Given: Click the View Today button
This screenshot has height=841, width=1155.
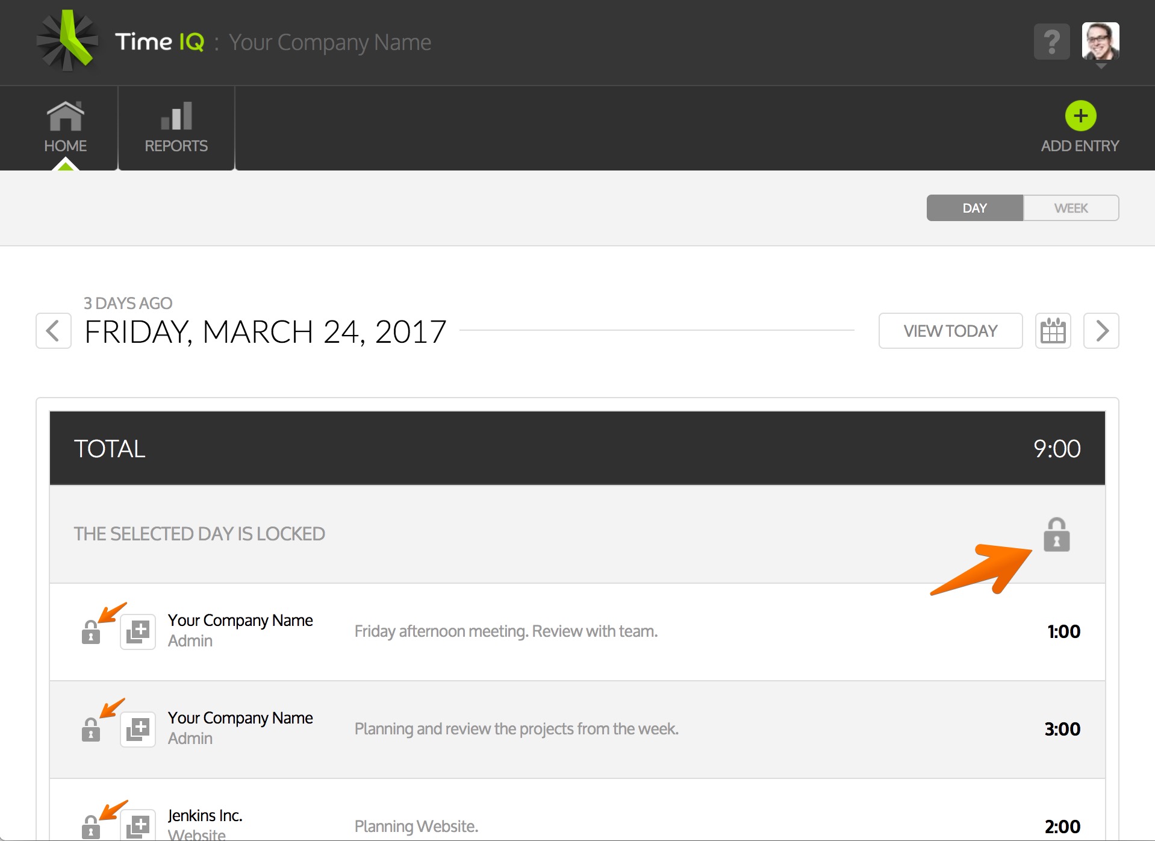Looking at the screenshot, I should 950,331.
